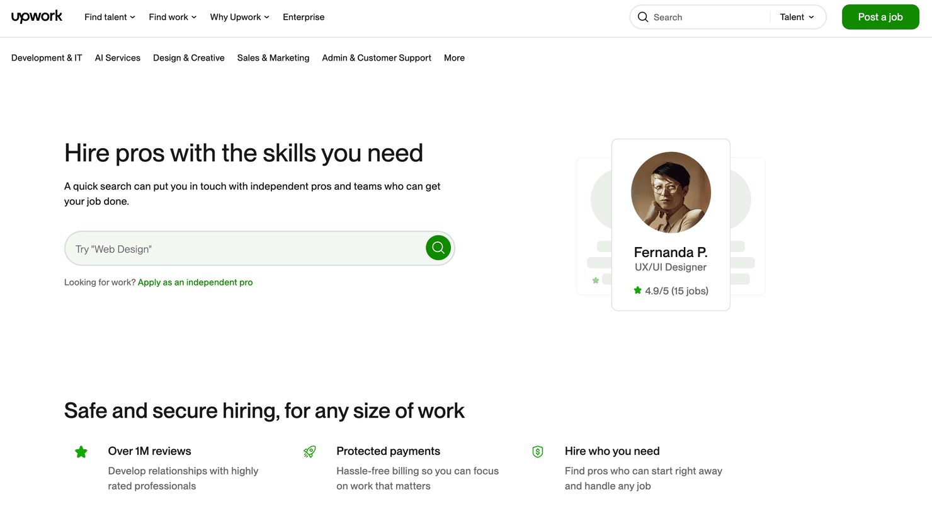Select the Admin & Customer Support category
Image resolution: width=932 pixels, height=511 pixels.
click(377, 57)
